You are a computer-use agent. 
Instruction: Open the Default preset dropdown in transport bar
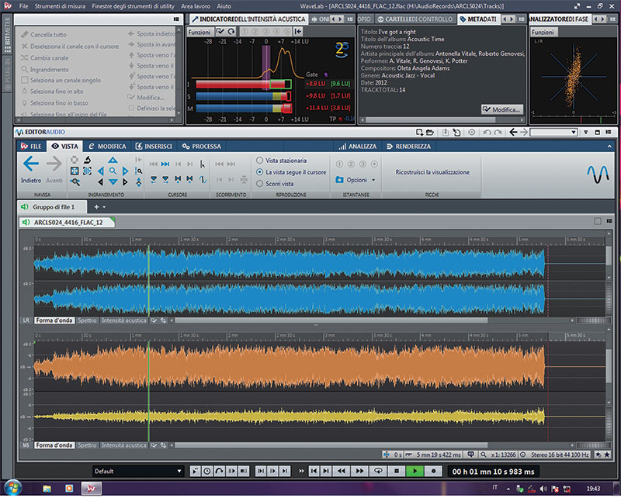pyautogui.click(x=138, y=471)
